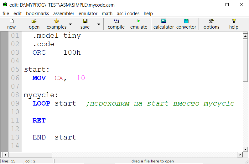
Task: Open the math menu
Action: click(107, 14)
